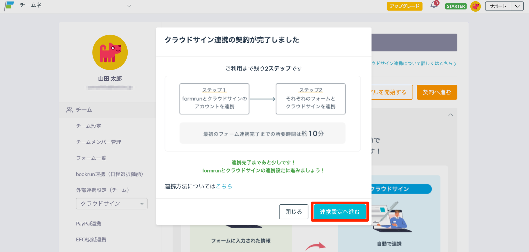Image resolution: width=529 pixels, height=252 pixels.
Task: Click the STARTER plan badge
Action: point(456,6)
